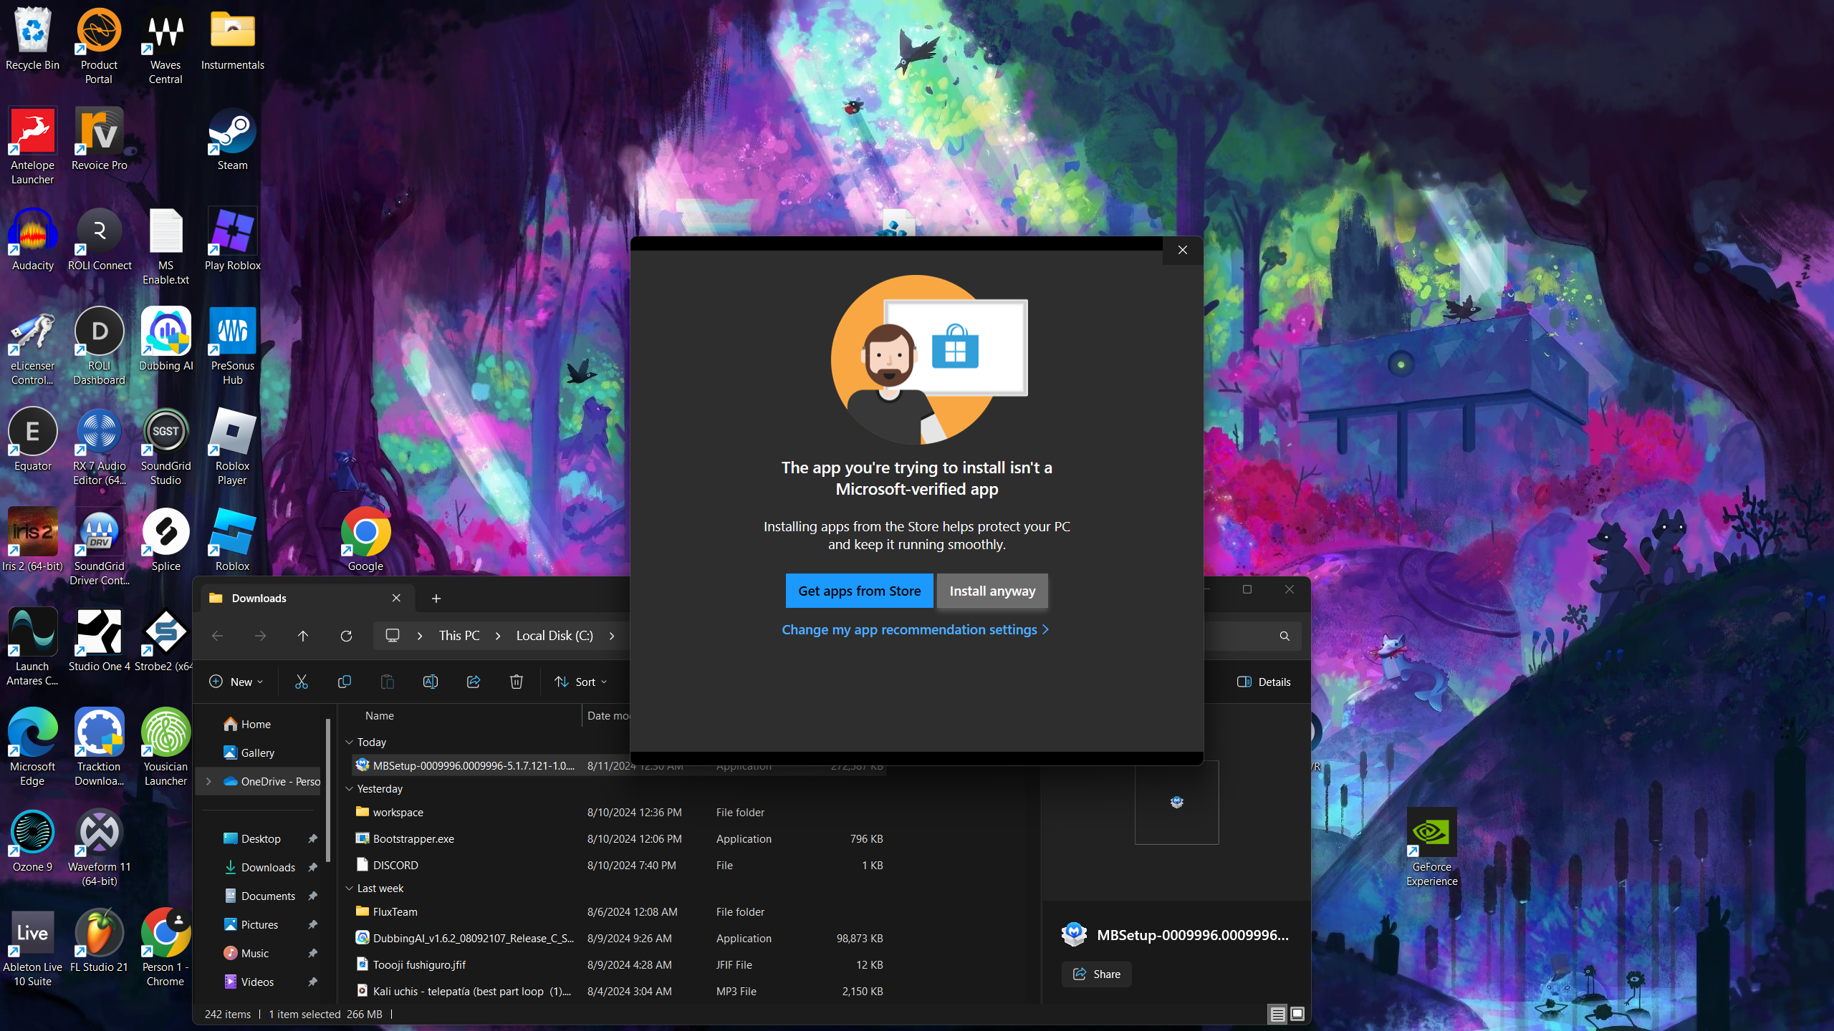Screen dimensions: 1834x1031
Task: Toggle the Details pane button
Action: (1264, 682)
